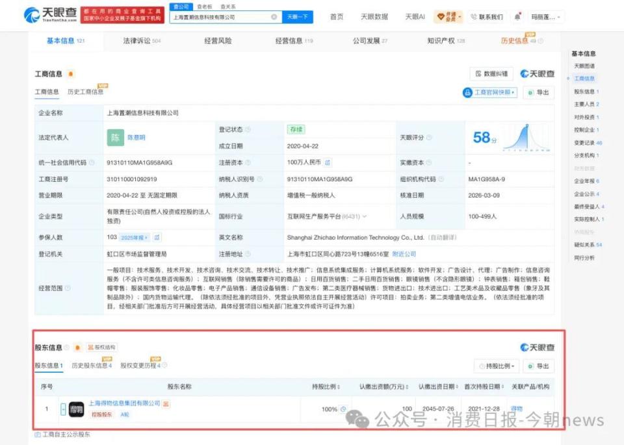624x445 pixels.
Task: Click the 得物 shareholder logo thumbnail
Action: tap(77, 409)
